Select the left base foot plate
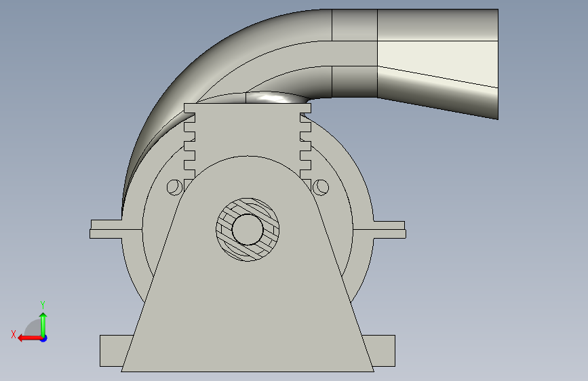The width and height of the screenshot is (588, 381). 115,350
